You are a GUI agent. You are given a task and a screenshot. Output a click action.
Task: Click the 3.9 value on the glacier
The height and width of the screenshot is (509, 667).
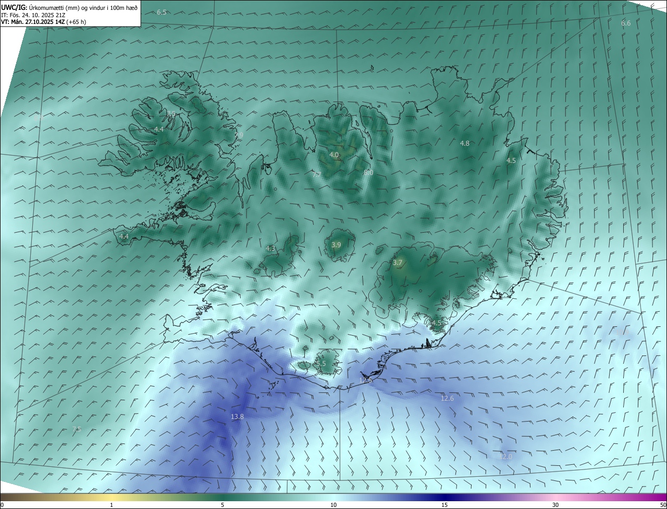(336, 245)
